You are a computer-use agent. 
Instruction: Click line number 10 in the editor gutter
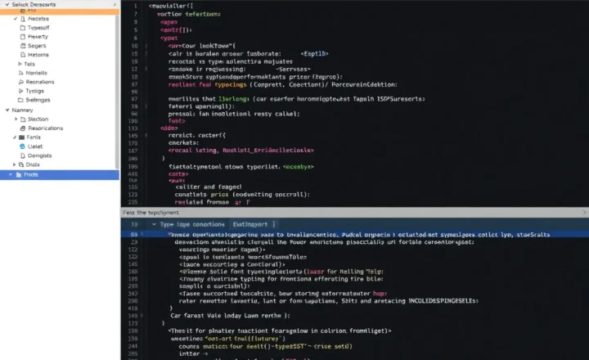click(x=134, y=46)
